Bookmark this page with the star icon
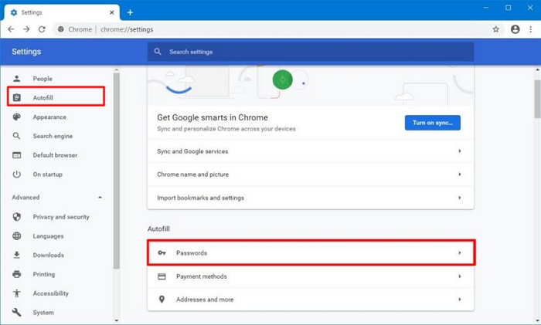This screenshot has height=325, width=541. click(496, 29)
